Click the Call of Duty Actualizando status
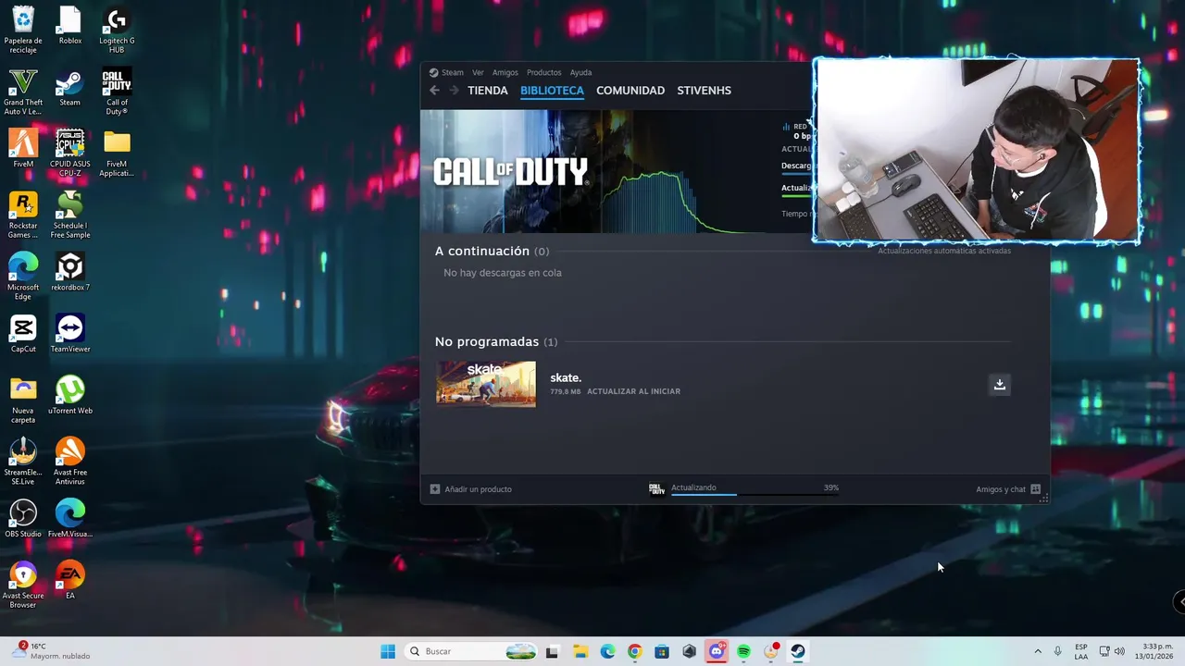 click(693, 487)
